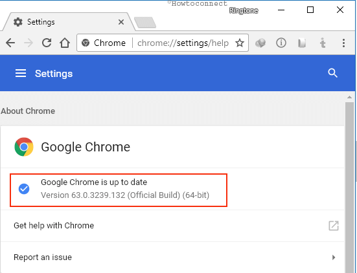Search settings with magnifier icon
Image resolution: width=357 pixels, height=273 pixels.
pos(332,73)
